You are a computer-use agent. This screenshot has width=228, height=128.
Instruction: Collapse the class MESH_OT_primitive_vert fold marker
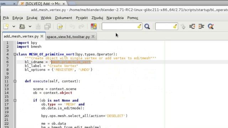click(15, 54)
